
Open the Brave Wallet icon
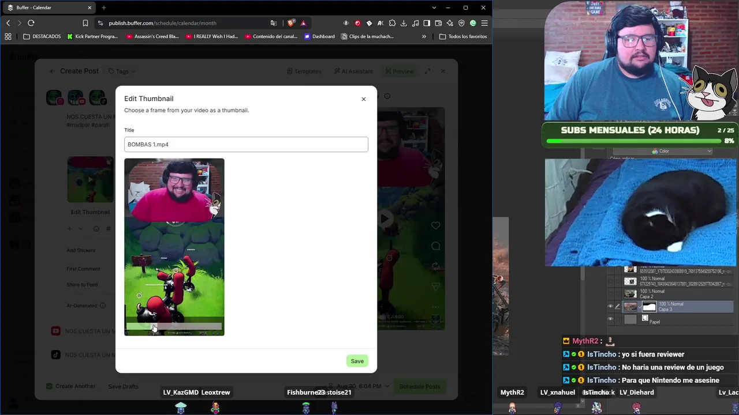[438, 23]
